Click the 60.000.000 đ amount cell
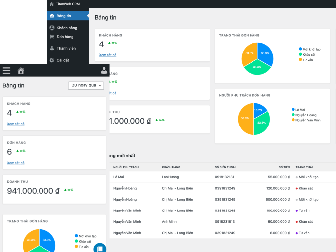 pyautogui.click(x=279, y=222)
